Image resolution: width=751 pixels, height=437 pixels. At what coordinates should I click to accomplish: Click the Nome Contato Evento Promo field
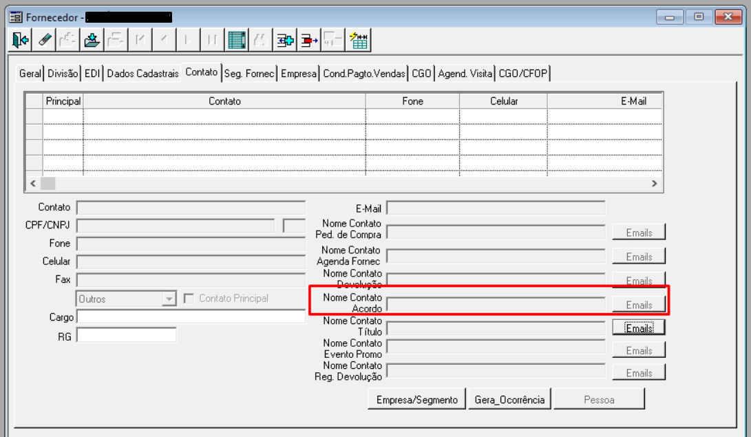click(496, 347)
